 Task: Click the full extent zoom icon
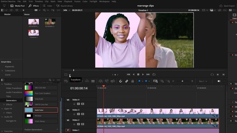[156, 81]
